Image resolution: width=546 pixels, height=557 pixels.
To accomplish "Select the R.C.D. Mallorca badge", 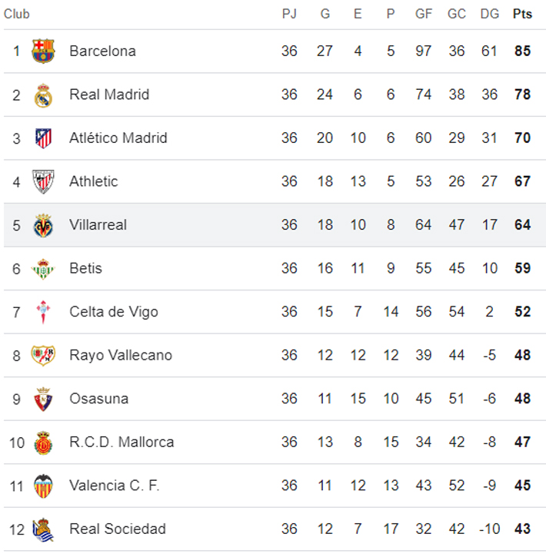I will pos(43,443).
